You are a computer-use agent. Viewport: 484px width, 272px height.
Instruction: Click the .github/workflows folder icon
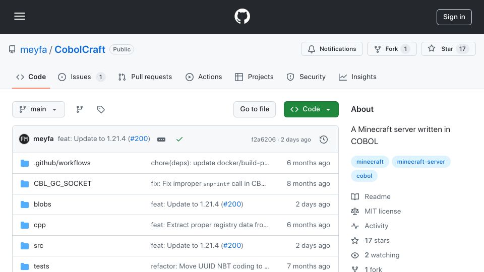(25, 163)
